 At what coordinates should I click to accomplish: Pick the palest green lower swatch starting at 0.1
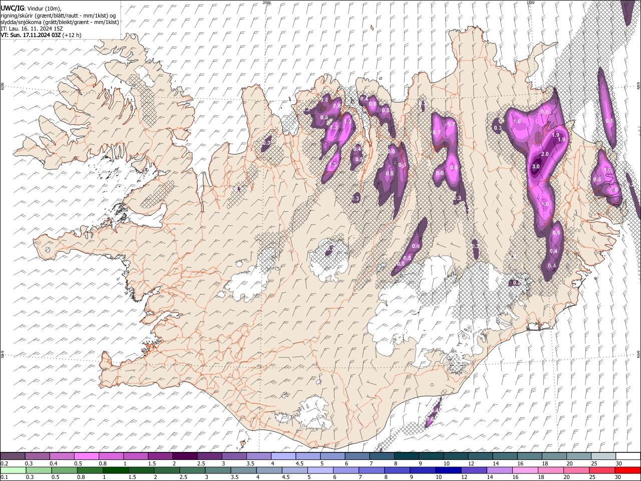tap(13, 470)
